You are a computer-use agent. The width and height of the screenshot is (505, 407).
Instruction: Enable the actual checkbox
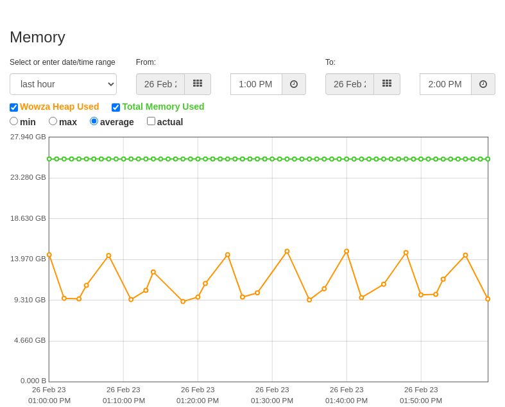151,121
